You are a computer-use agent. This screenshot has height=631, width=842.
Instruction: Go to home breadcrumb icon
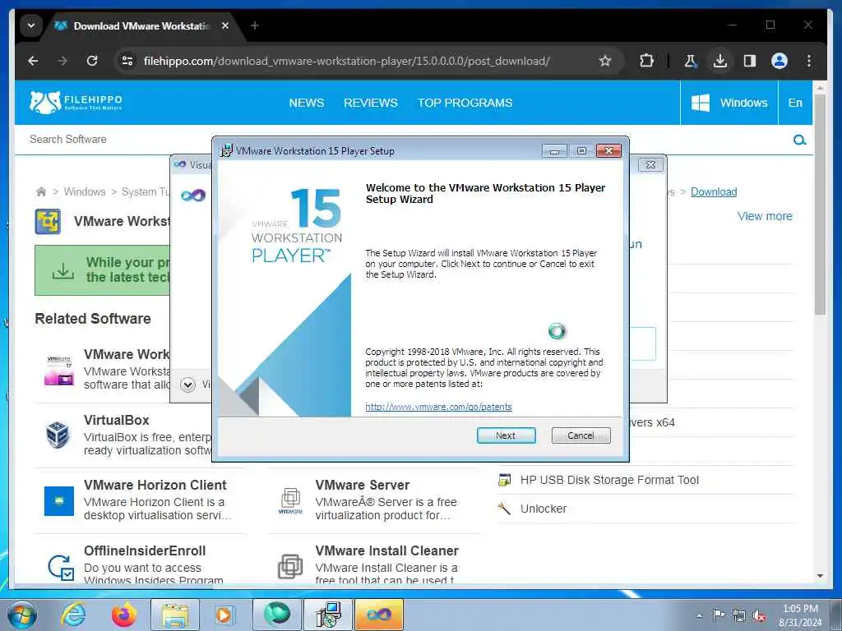click(41, 191)
